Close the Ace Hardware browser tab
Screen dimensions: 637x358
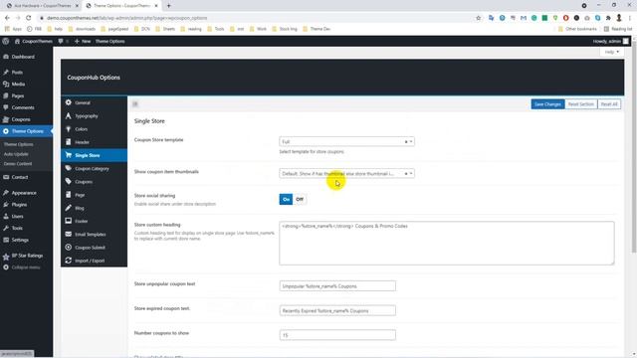[x=77, y=6]
